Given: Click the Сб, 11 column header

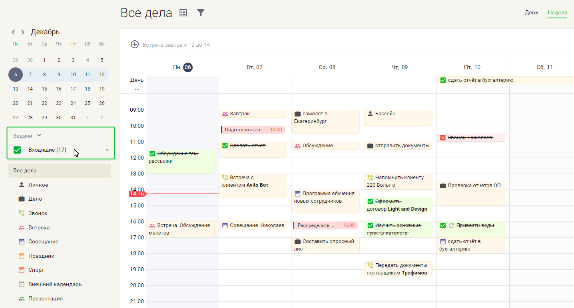Looking at the screenshot, I should [x=545, y=67].
